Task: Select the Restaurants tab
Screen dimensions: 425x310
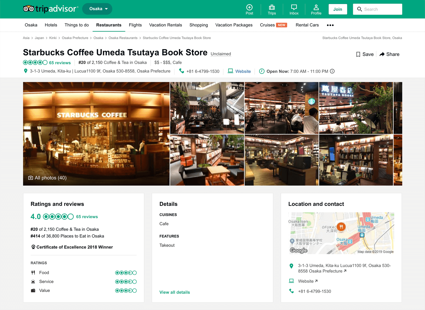Action: click(109, 25)
